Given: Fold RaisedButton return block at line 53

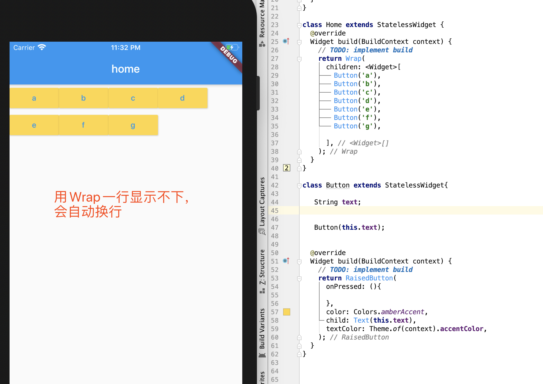Looking at the screenshot, I should coord(299,278).
